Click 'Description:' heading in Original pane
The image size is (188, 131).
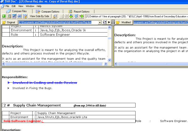pyautogui.click(x=13, y=46)
